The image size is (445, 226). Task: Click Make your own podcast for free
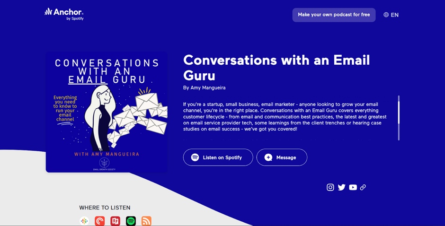point(334,15)
